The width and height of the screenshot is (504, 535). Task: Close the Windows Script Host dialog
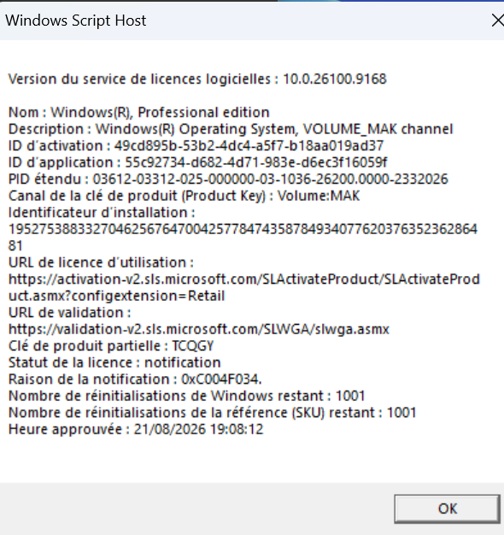497,21
